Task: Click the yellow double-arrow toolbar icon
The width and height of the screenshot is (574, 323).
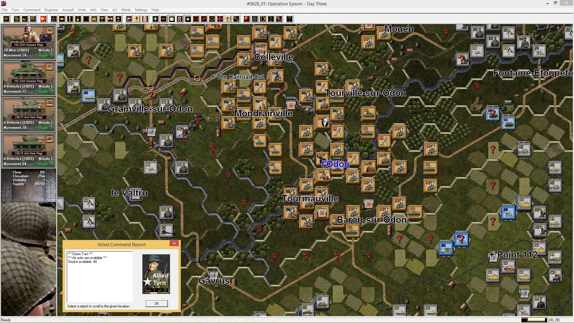Action: pos(62,19)
